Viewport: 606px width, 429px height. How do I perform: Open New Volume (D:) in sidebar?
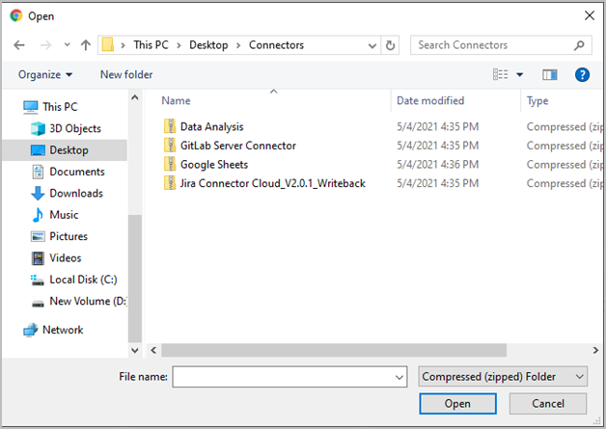pos(88,301)
